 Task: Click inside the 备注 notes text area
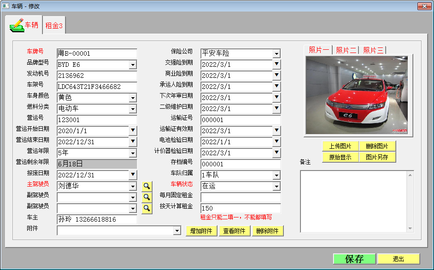pyautogui.click(x=354, y=201)
